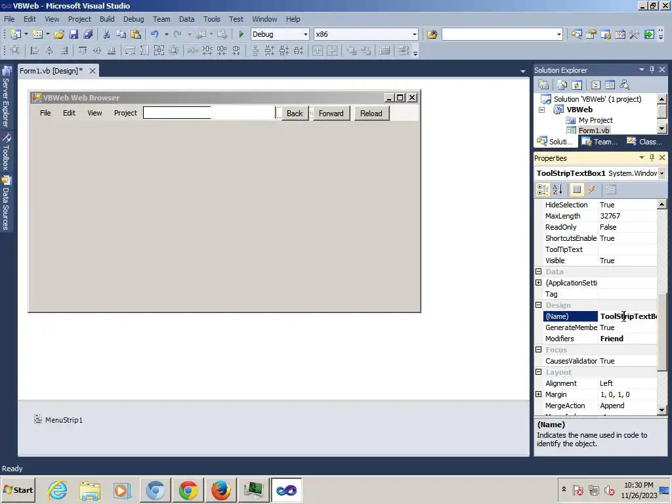Screen dimensions: 672x504
Task: Click the Align to Grid layout icon
Action: (16, 51)
